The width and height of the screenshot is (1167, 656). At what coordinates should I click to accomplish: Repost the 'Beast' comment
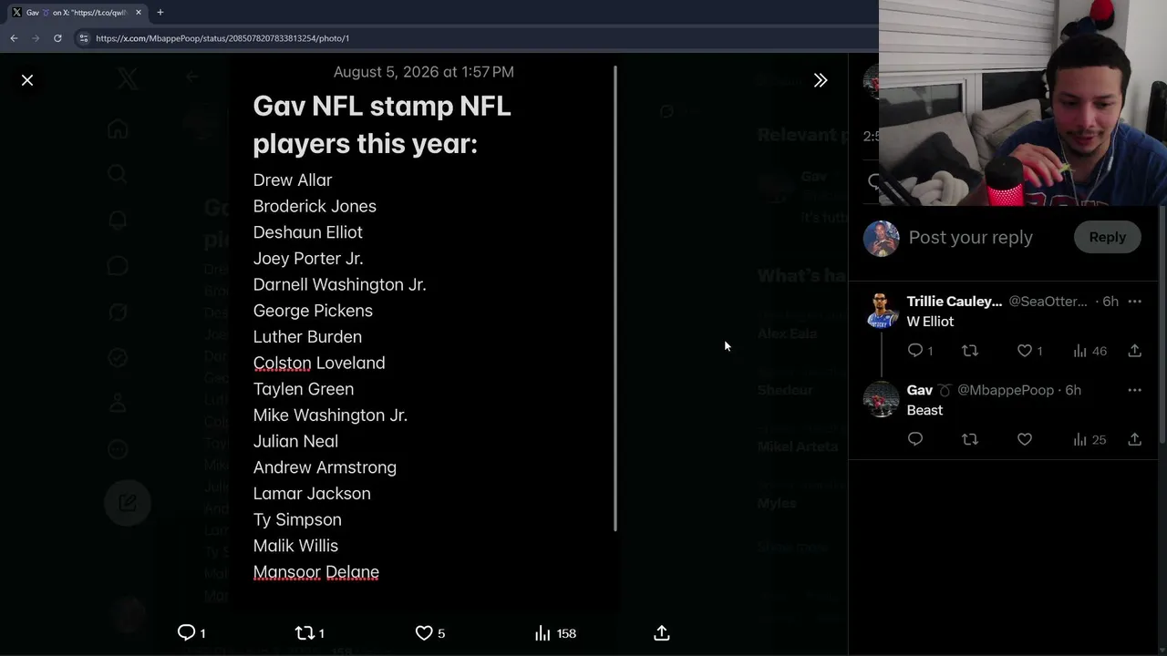[970, 439]
